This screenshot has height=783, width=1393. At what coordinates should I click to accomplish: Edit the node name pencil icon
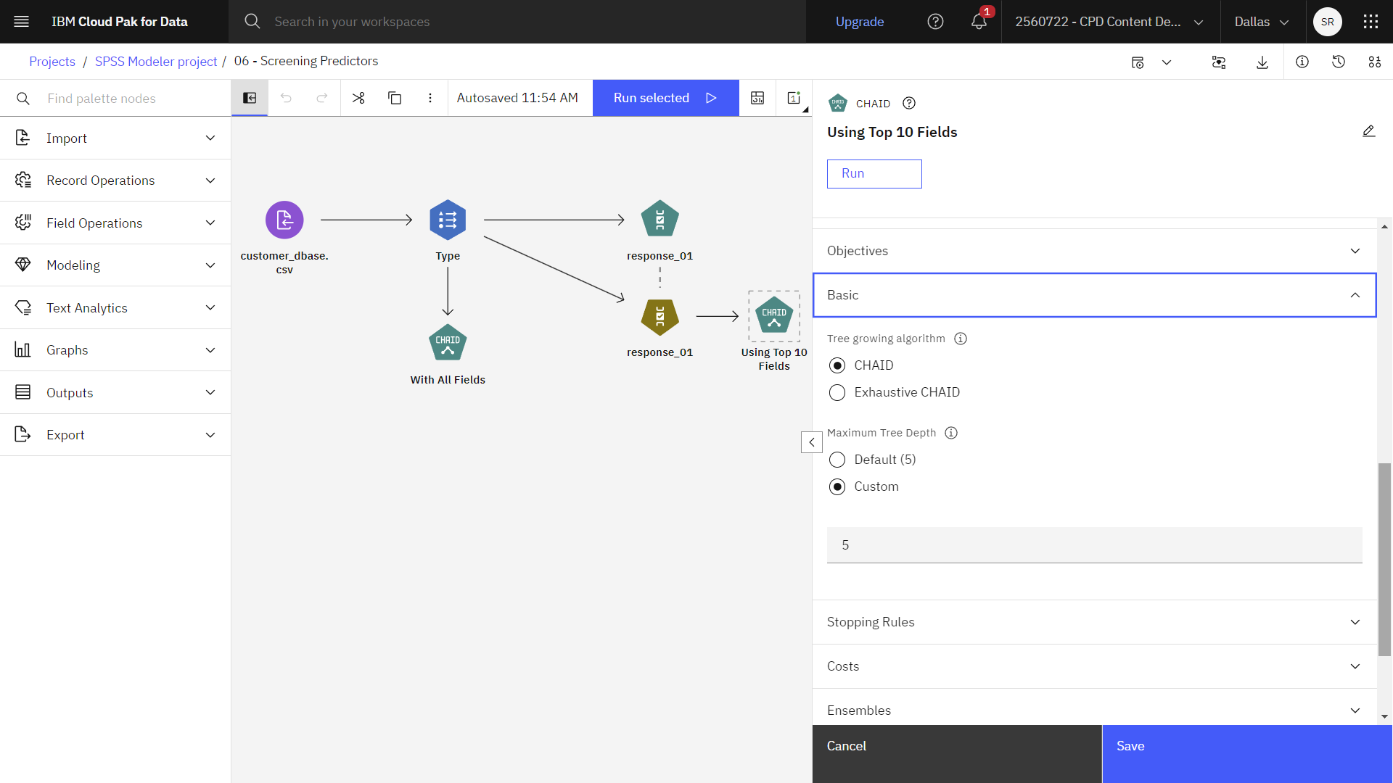[1368, 131]
